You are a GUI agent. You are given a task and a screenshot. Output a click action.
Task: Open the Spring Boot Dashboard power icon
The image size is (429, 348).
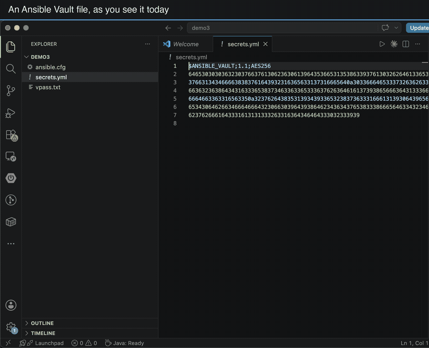tap(11, 178)
